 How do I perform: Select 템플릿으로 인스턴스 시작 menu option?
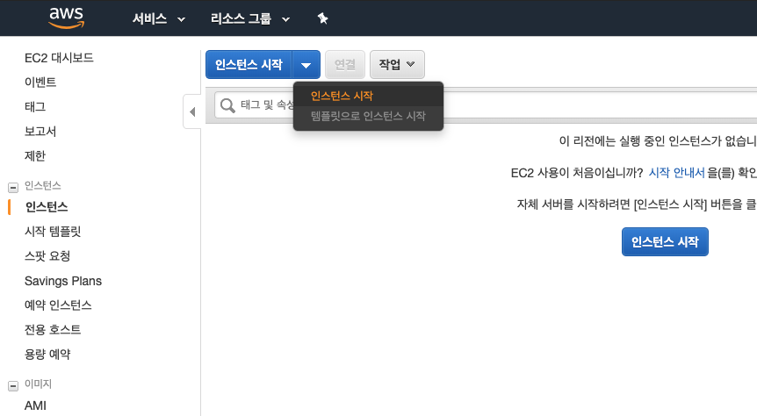[368, 116]
